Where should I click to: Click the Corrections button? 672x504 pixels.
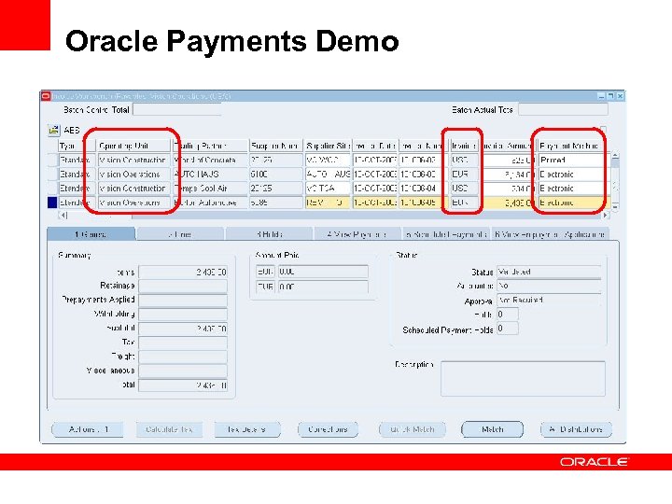pos(328,429)
